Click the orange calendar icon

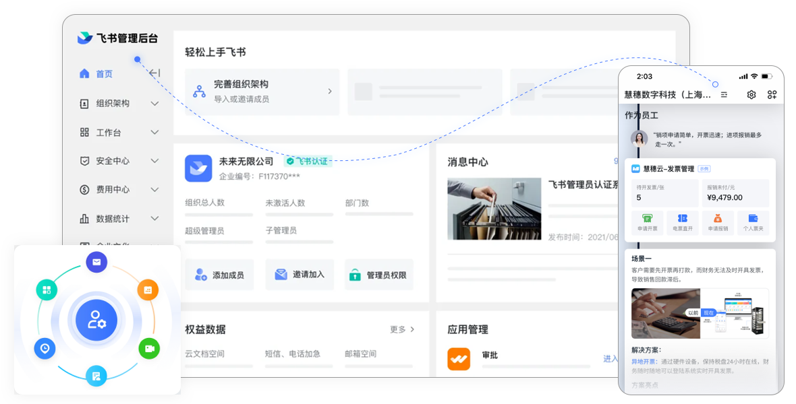148,290
